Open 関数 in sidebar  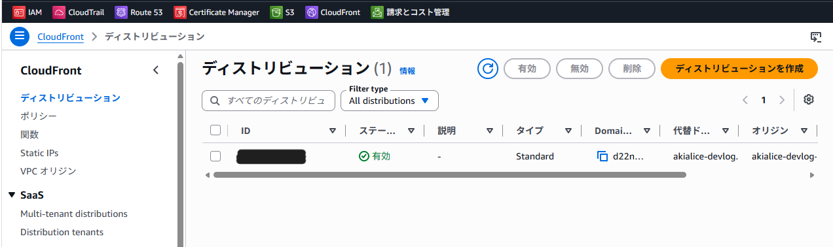pos(29,135)
